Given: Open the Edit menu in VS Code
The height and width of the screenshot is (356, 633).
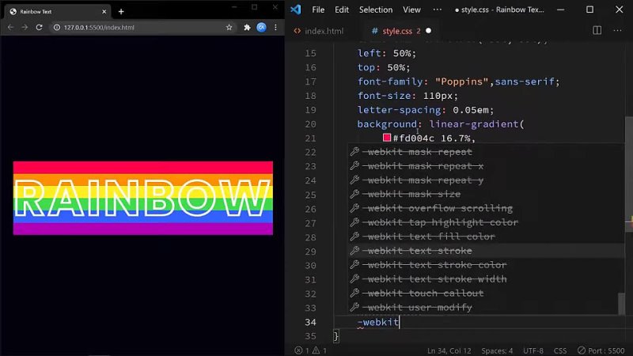Looking at the screenshot, I should click(x=342, y=9).
